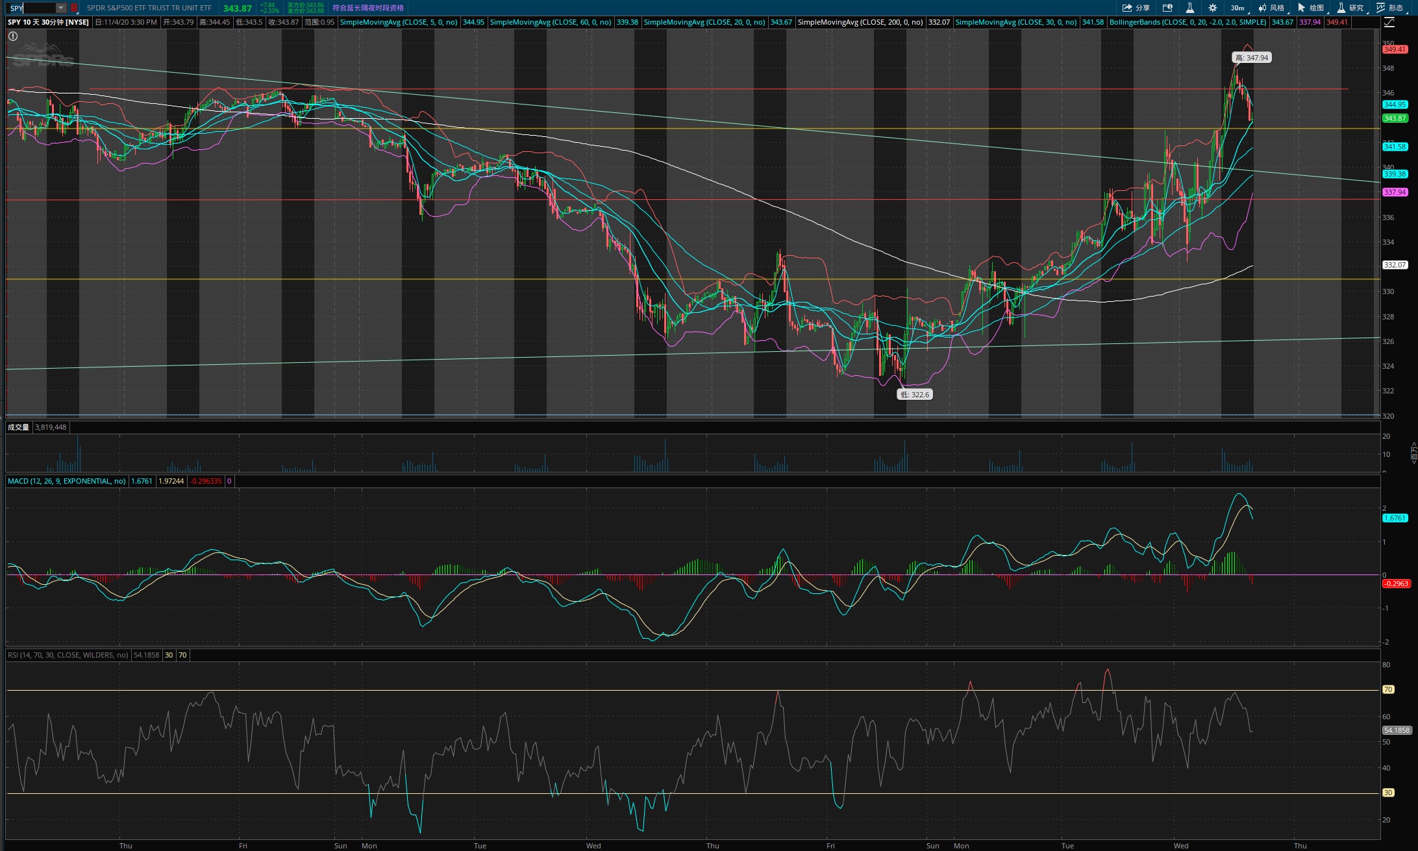
Task: Click the 341.58 price axis tag
Action: (1394, 147)
